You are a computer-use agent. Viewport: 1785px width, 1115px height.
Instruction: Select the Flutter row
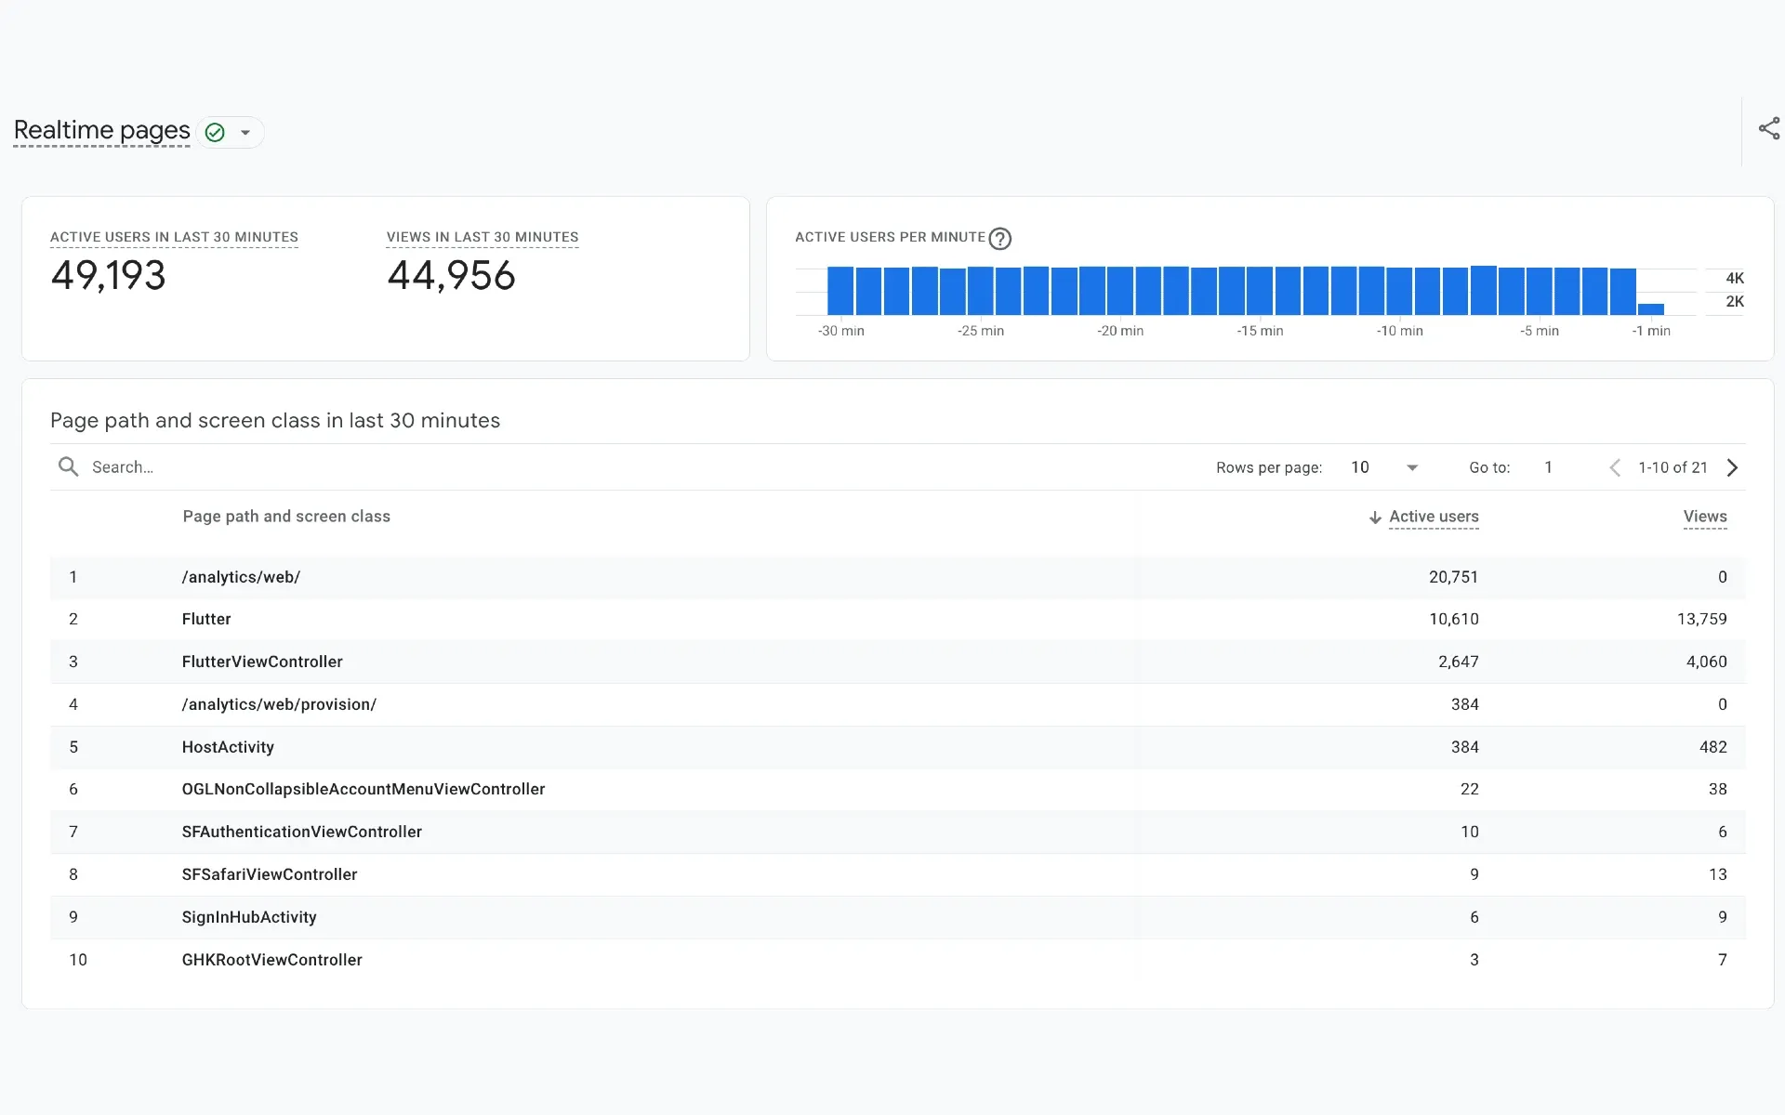(897, 619)
